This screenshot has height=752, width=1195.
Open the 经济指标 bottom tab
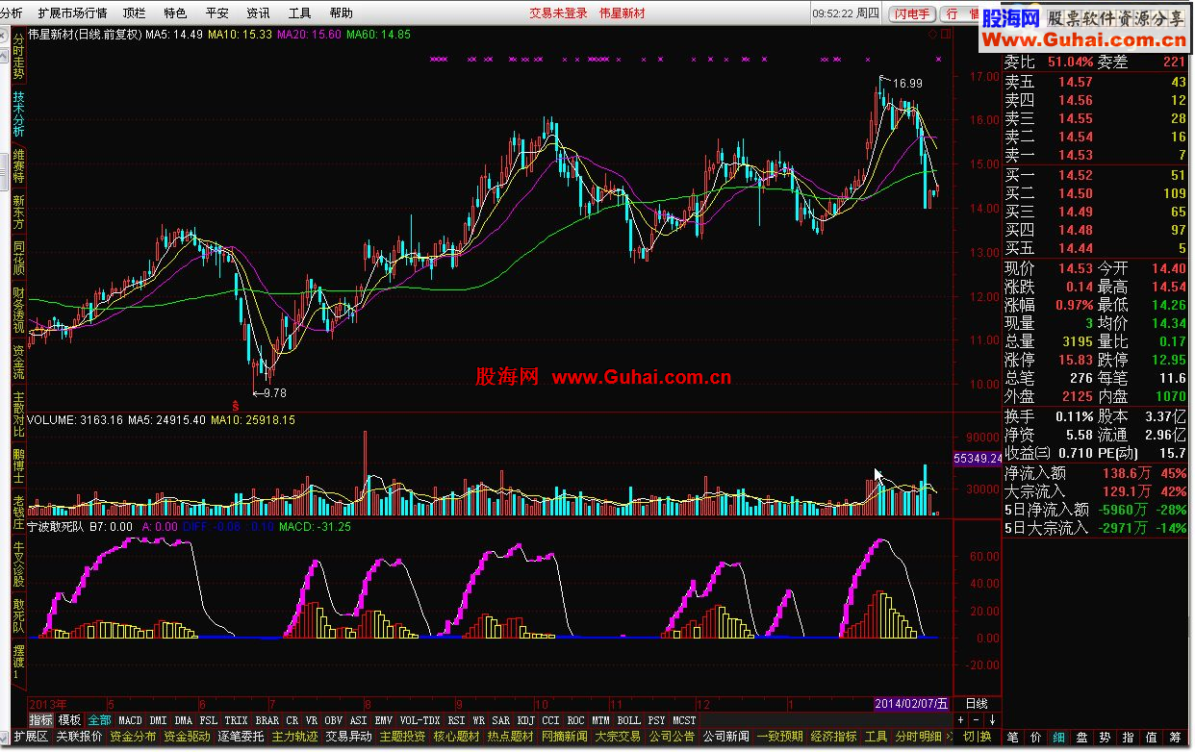[x=833, y=737]
